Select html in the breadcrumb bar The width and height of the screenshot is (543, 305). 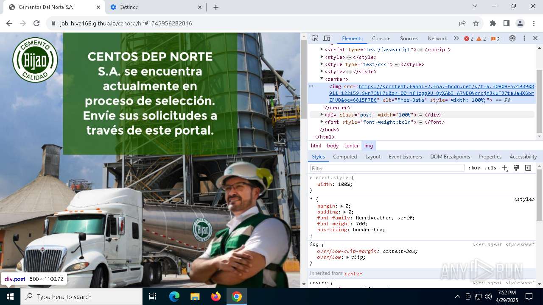point(316,146)
